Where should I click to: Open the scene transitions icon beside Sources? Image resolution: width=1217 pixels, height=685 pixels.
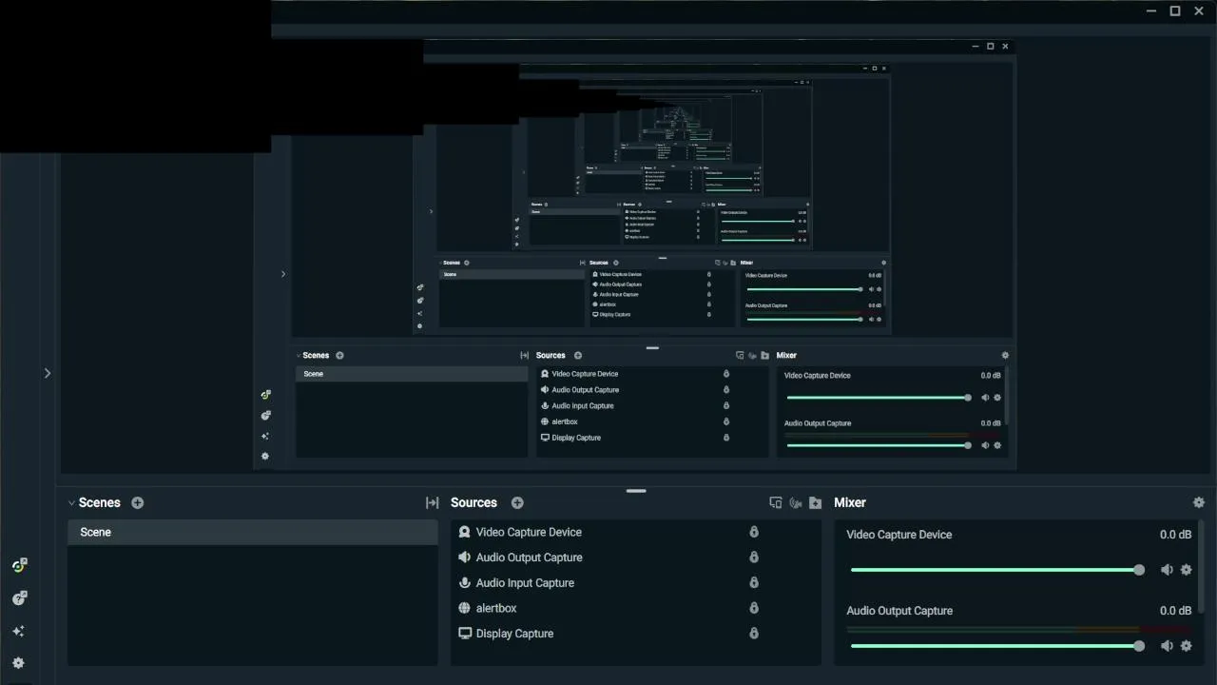432,502
